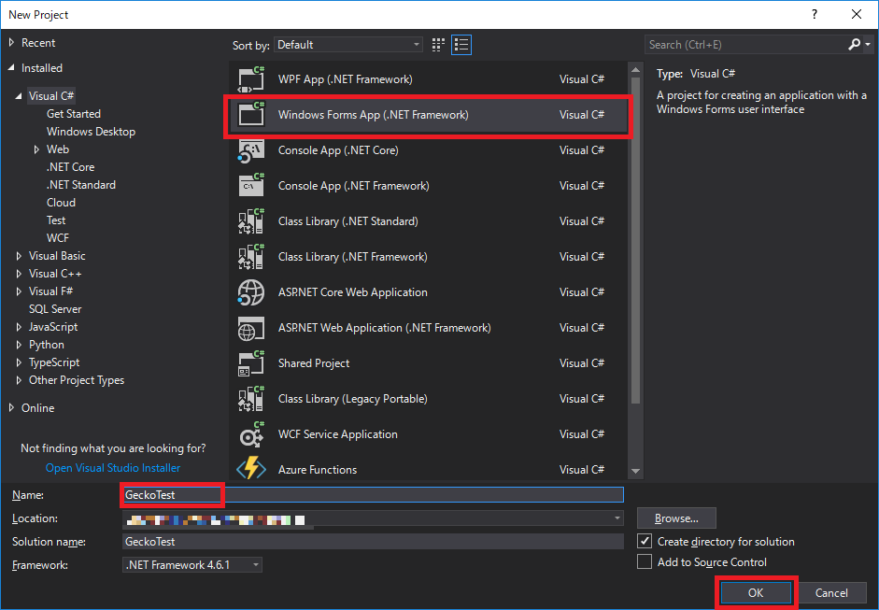Open Visual Studio Installer link
Viewport: 879px width, 610px height.
coord(113,468)
